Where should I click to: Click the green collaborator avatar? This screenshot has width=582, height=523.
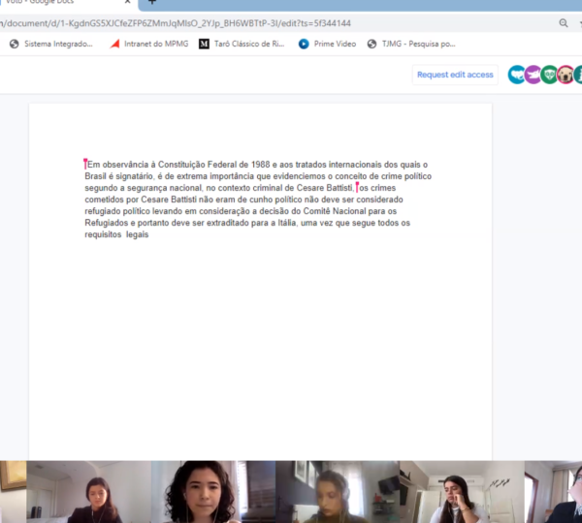[x=549, y=75]
